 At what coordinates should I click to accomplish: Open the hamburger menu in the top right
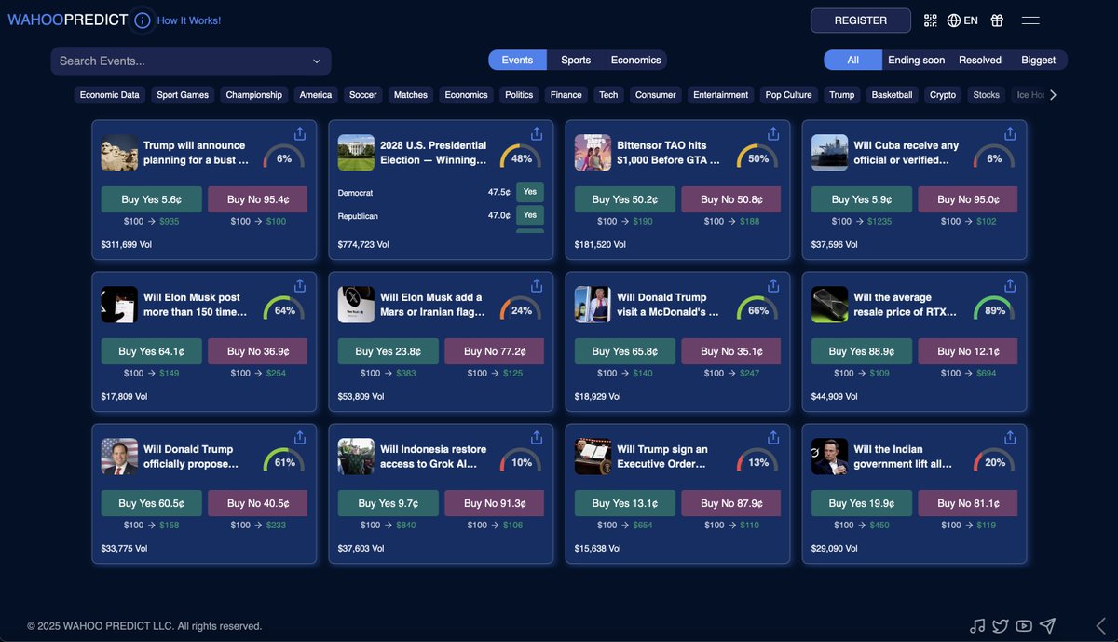click(1029, 19)
